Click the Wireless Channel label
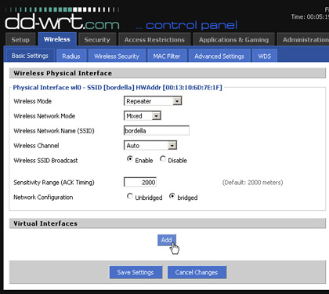 pos(36,146)
